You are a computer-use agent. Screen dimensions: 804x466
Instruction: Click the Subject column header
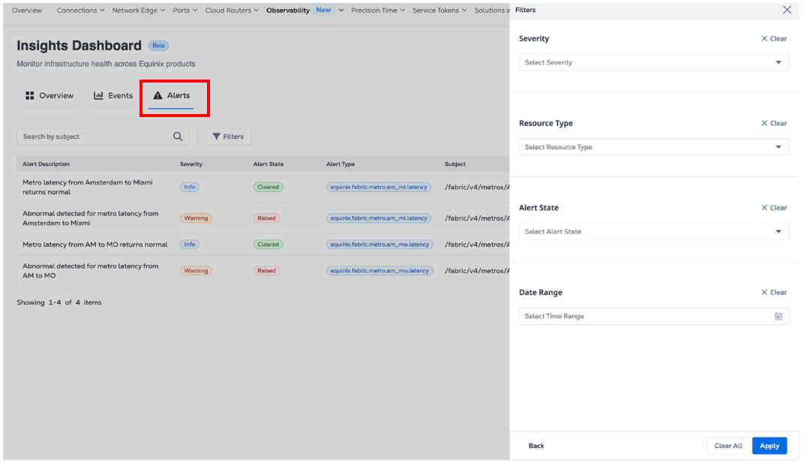[455, 164]
